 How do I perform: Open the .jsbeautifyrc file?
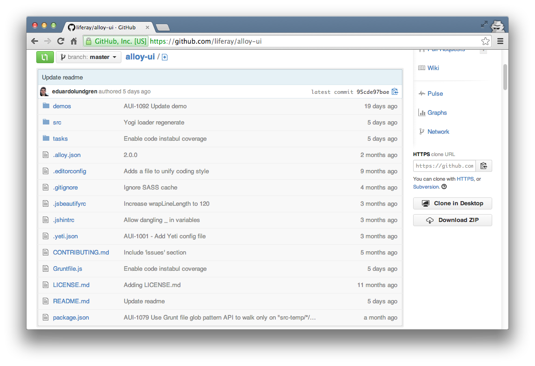[x=69, y=204]
